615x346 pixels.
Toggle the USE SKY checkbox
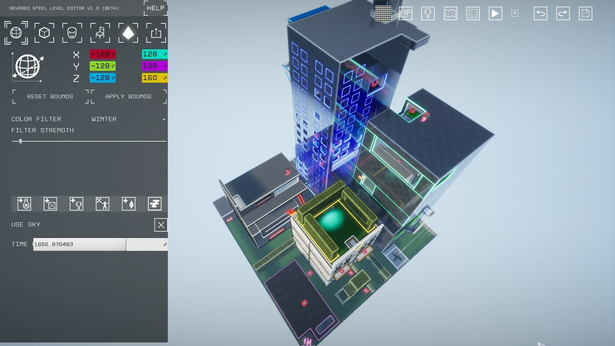(x=161, y=225)
